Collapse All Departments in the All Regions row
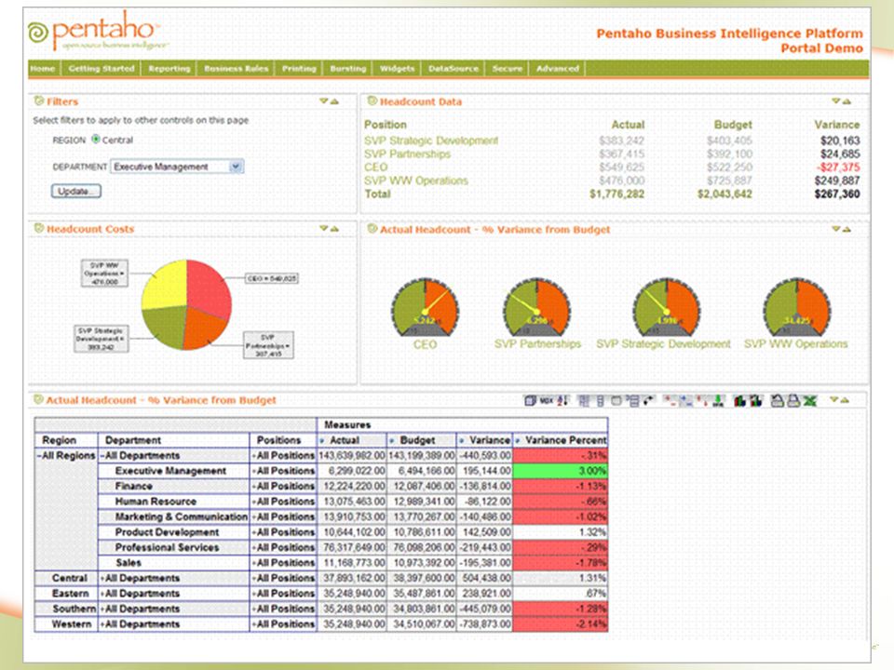Viewport: 894px width, 670px height. tap(102, 456)
